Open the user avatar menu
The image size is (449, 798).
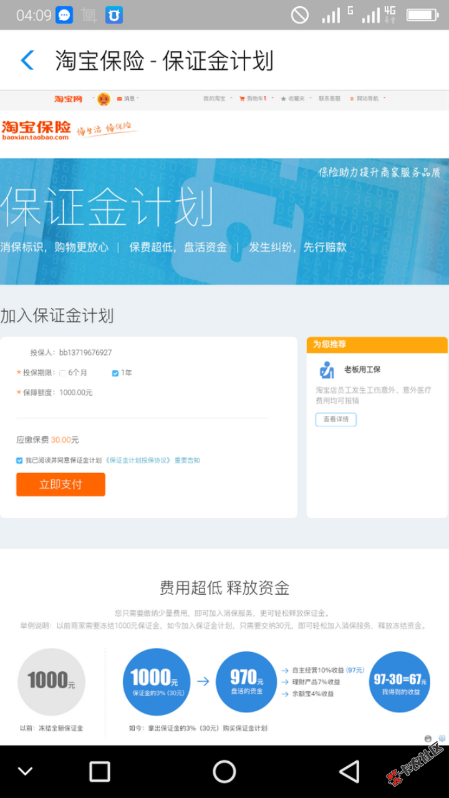pos(104,99)
